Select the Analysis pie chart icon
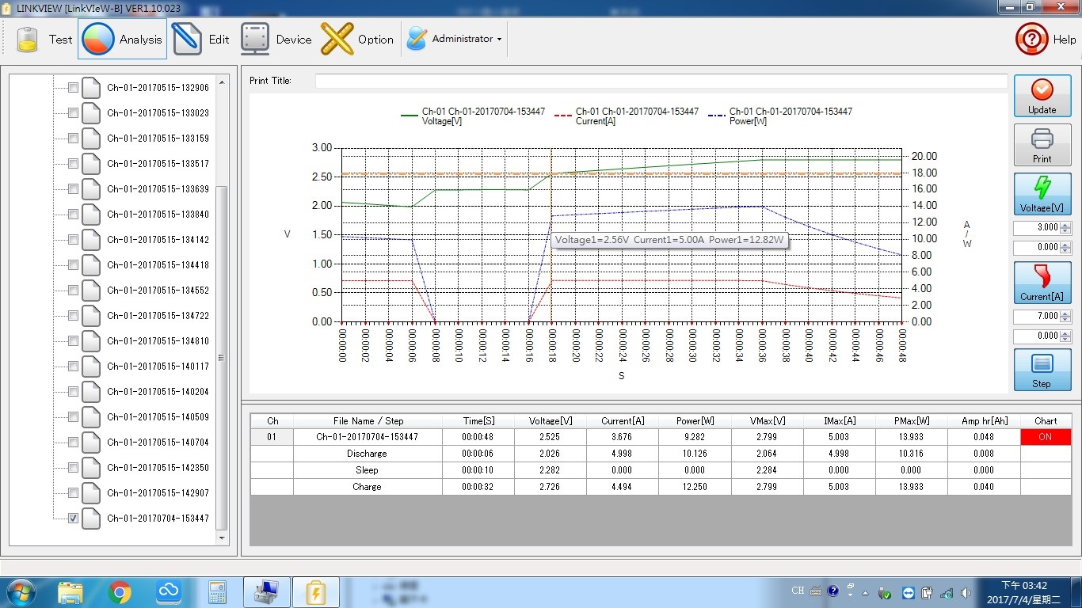The height and width of the screenshot is (608, 1082). pos(98,39)
